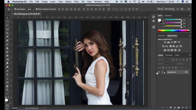Viewport: 196px width, 110px height.
Task: Select the Eyedropper tool
Action: pyautogui.click(x=7, y=37)
